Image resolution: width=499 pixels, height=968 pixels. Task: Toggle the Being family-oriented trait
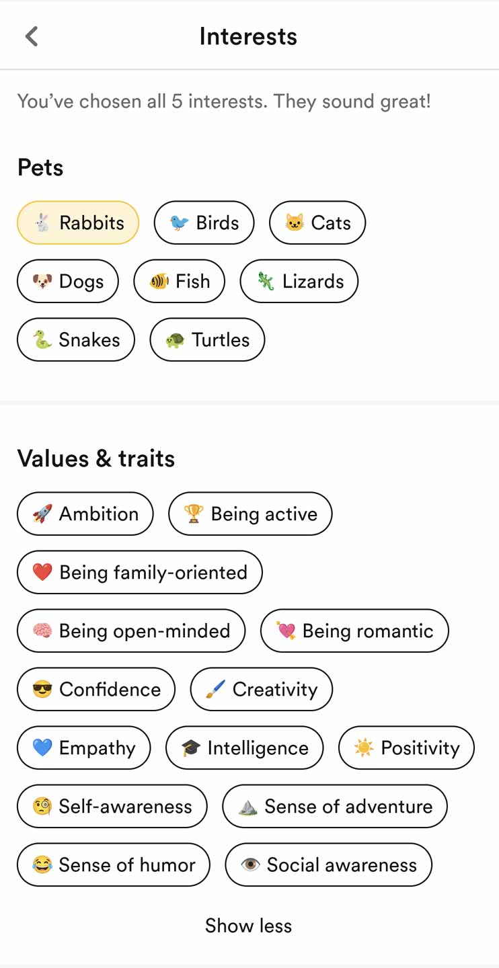[139, 572]
